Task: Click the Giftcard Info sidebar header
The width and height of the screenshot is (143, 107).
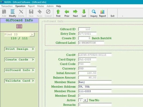Action: coord(19,20)
